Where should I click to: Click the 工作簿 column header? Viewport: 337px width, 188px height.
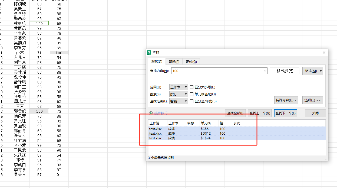coord(158,123)
